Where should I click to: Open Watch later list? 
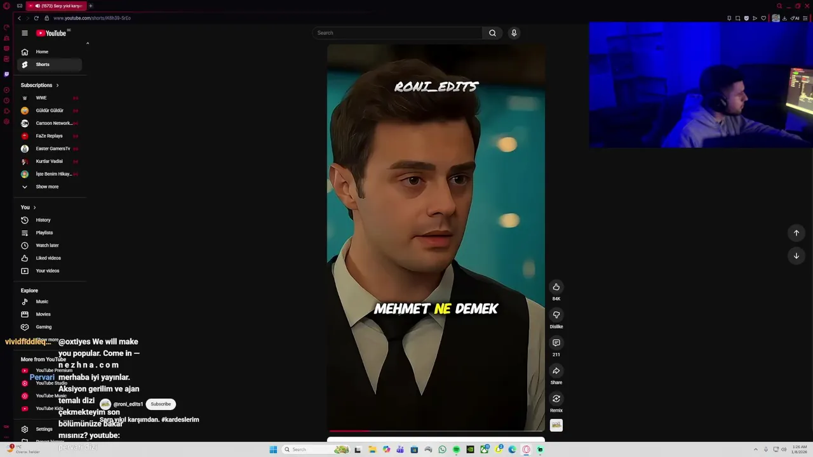pos(50,245)
